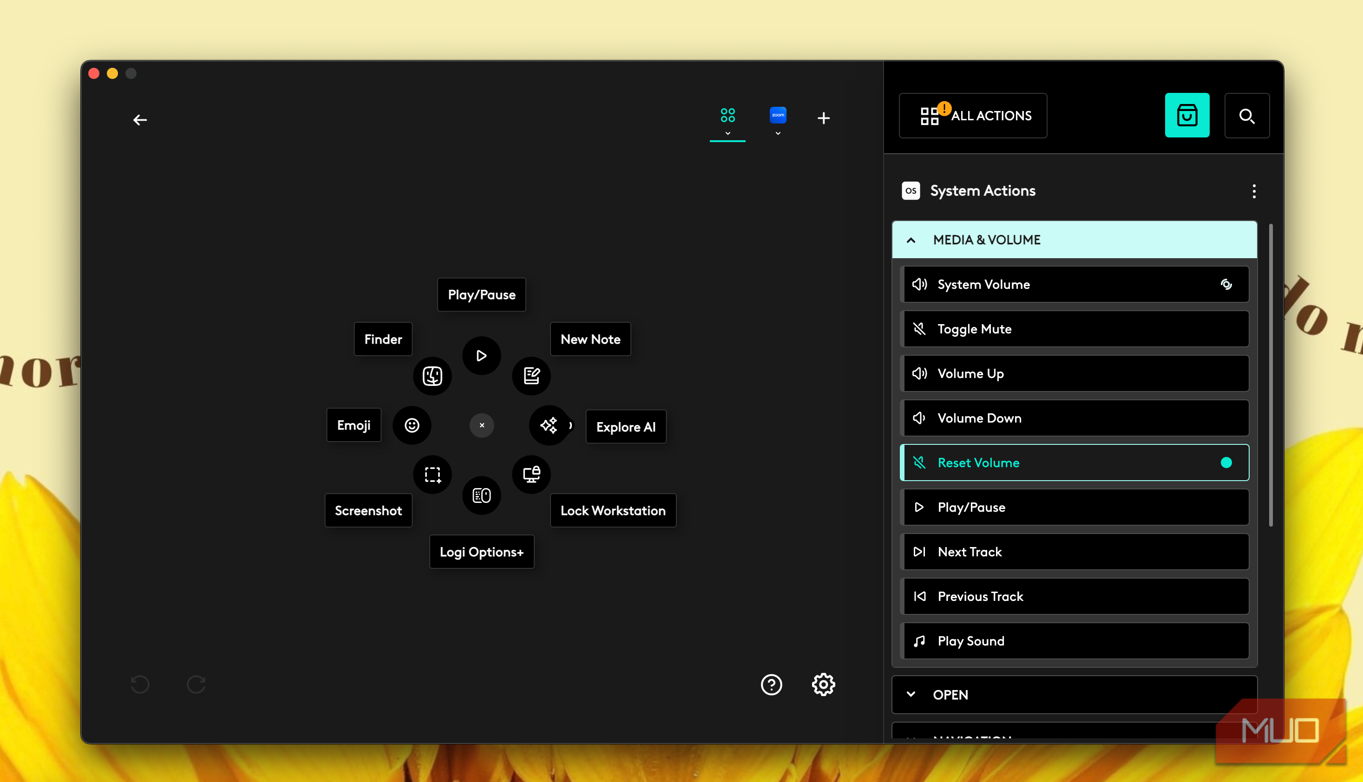
Task: Click the System Actions OS icon
Action: [911, 191]
